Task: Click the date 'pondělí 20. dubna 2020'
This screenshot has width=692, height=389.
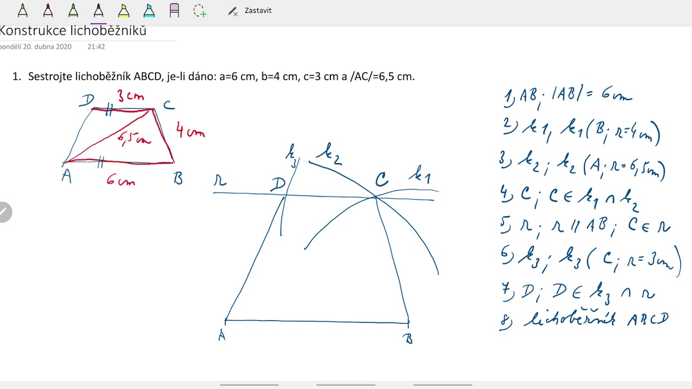Action: click(x=36, y=47)
